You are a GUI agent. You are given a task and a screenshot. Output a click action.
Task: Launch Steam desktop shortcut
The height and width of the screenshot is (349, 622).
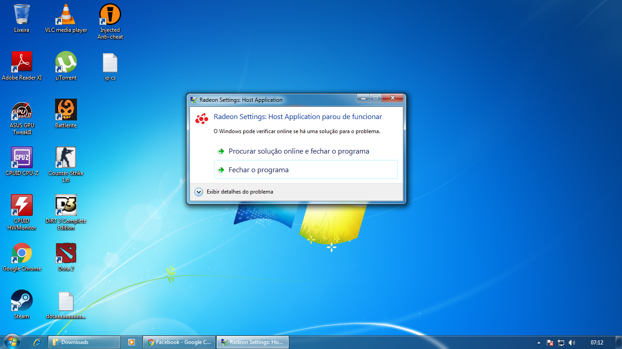pyautogui.click(x=21, y=304)
